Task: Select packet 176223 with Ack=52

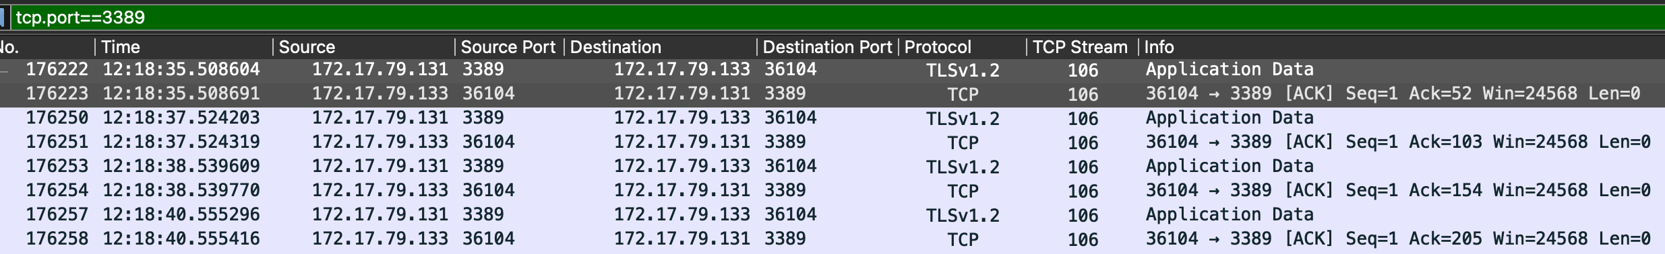Action: 832,93
